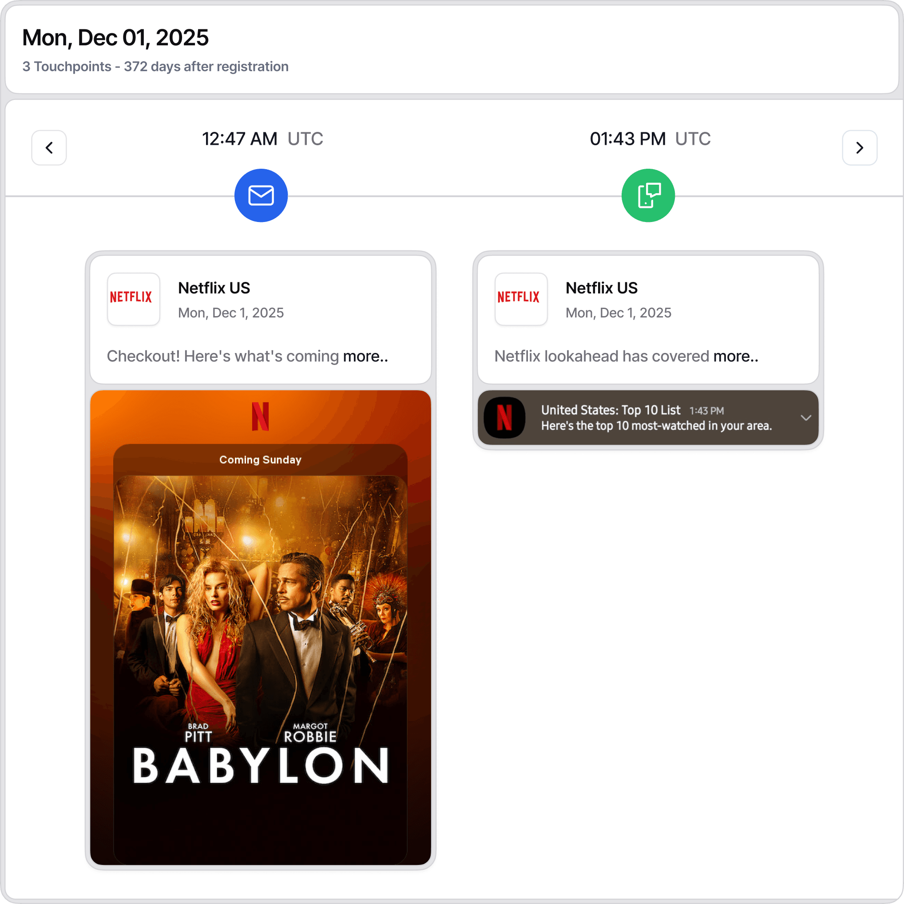
Task: Click the 3 Touchpoints summary text
Action: 155,67
